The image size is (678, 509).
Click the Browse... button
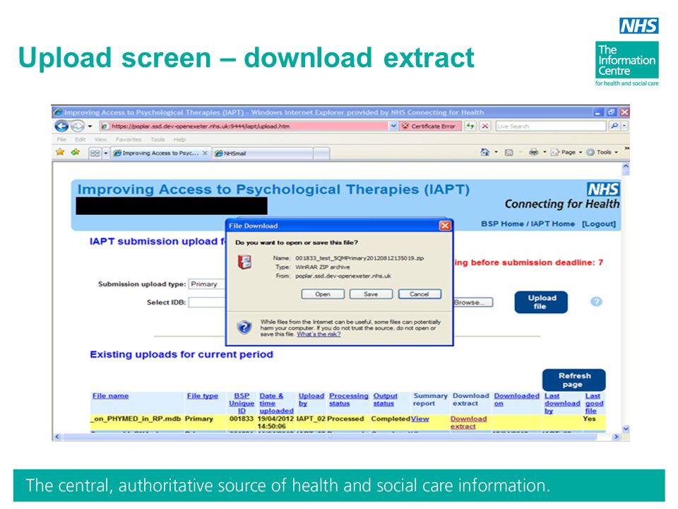473,302
